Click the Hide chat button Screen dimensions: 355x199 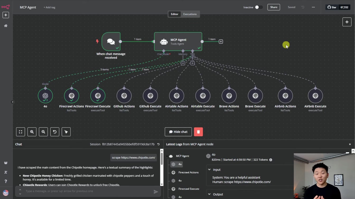pos(178,132)
